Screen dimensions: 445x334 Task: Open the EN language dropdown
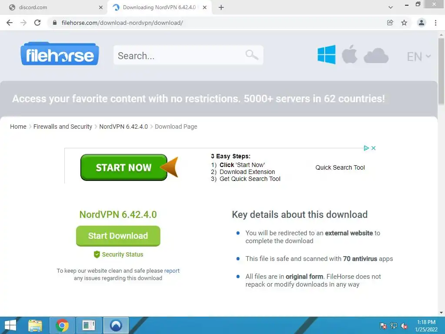tap(419, 57)
